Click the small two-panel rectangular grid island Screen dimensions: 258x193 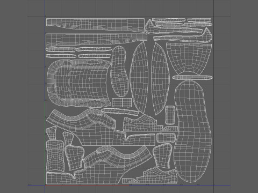tap(122, 102)
